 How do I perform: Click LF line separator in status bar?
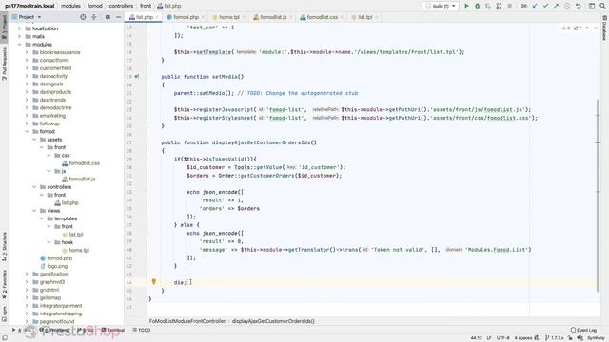(x=489, y=338)
